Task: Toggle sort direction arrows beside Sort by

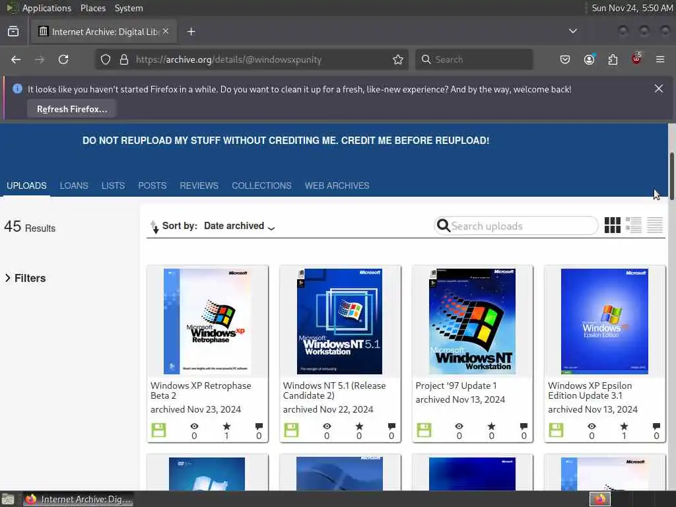Action: [x=154, y=227]
